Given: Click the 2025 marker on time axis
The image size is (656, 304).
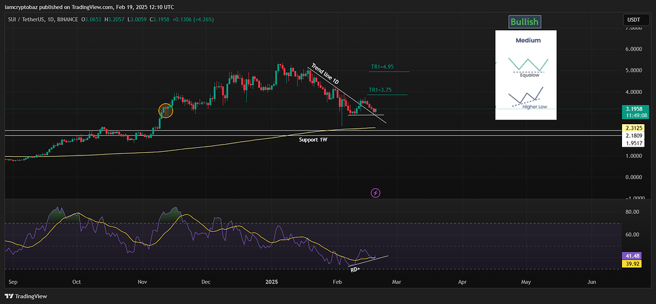Looking at the screenshot, I should coord(272,282).
